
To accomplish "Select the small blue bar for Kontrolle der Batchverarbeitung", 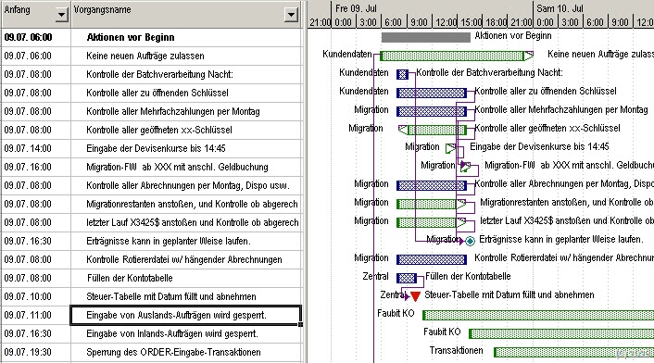I will point(402,74).
